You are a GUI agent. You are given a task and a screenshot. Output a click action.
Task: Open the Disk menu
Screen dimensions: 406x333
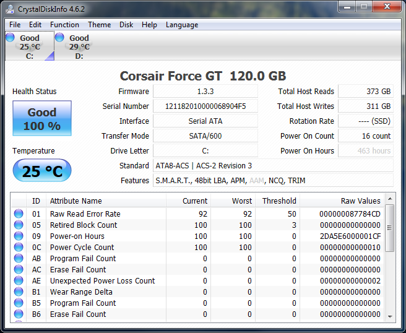pos(126,25)
